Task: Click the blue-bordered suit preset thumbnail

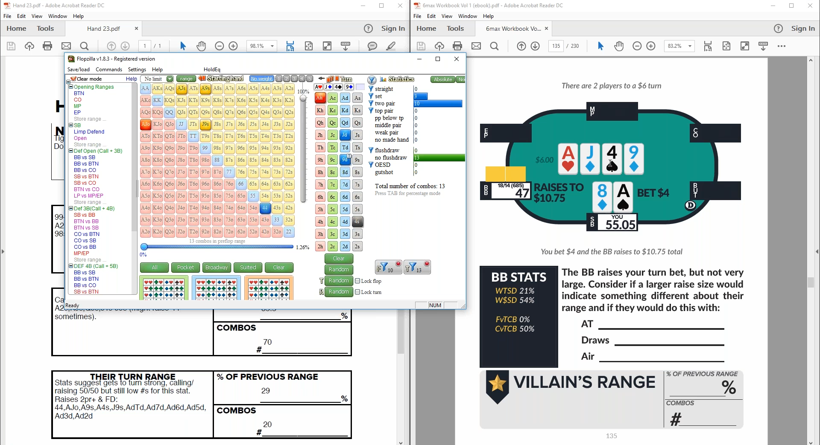Action: tap(217, 288)
